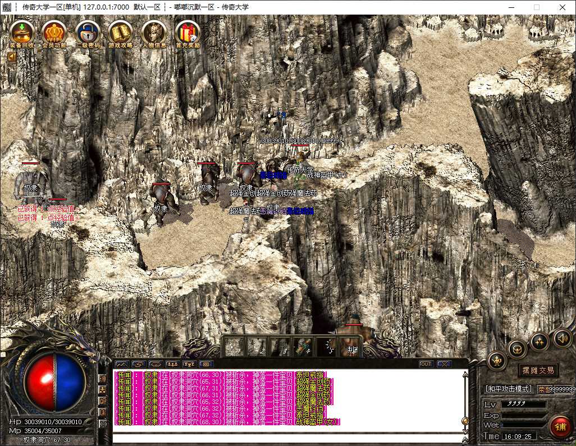Click the fifth chat toolbar button
Viewport: 576px width, 446px height.
click(189, 364)
